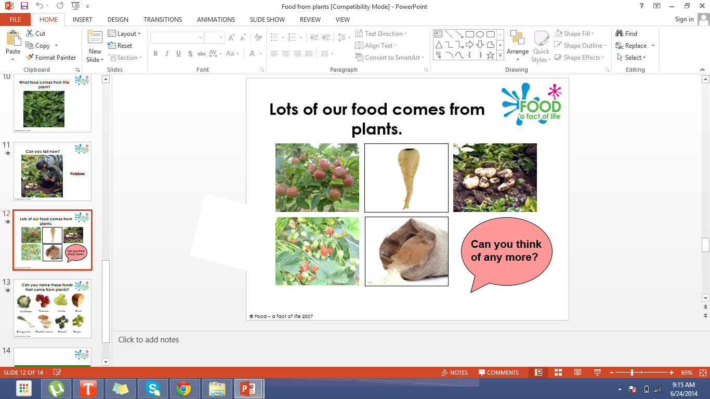Switch to Reading View icon
Viewport: 710px width, 399px height.
(x=577, y=373)
